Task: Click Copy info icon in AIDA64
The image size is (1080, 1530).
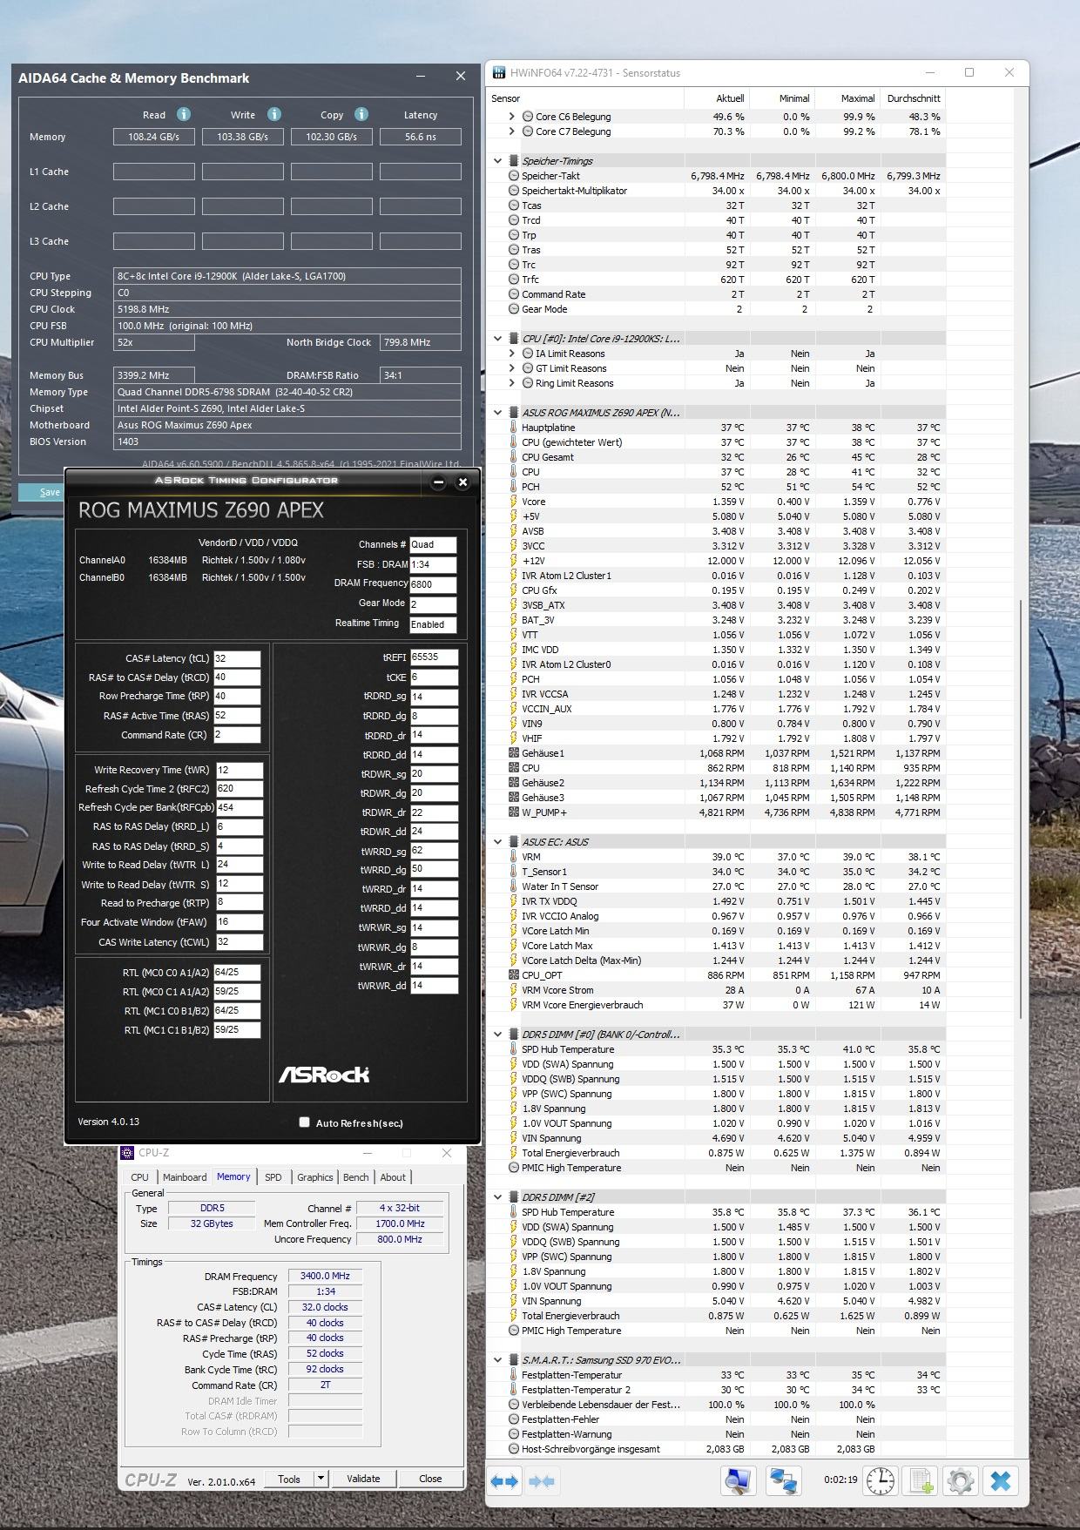Action: click(x=361, y=114)
